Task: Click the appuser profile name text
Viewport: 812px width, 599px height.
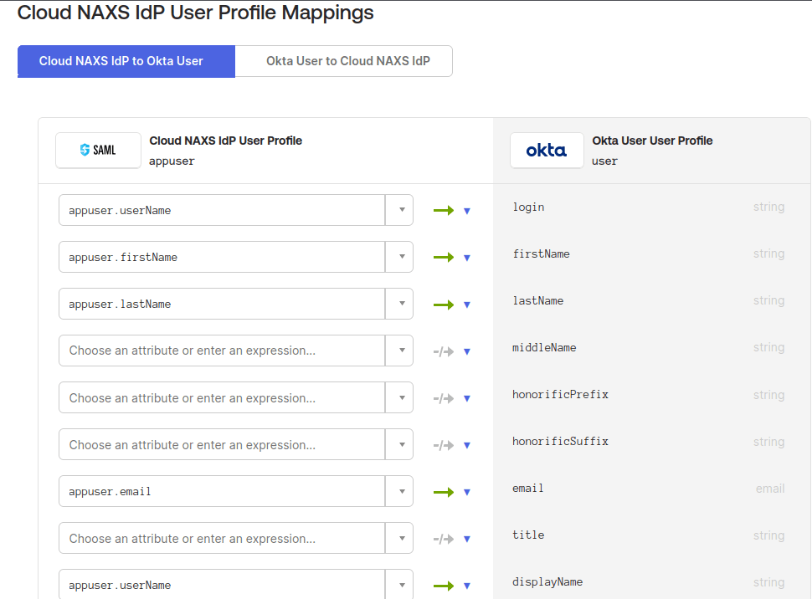Action: point(172,161)
